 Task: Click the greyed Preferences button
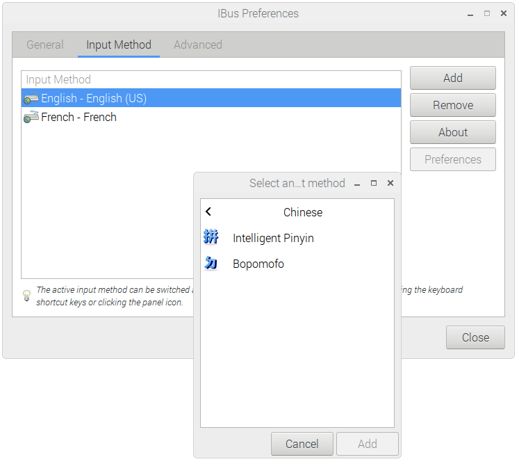pos(453,159)
